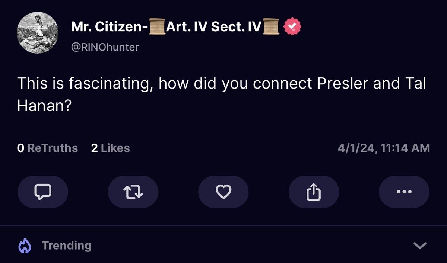Click the Trending flame icon
Screen dimensions: 447x263
pyautogui.click(x=25, y=246)
